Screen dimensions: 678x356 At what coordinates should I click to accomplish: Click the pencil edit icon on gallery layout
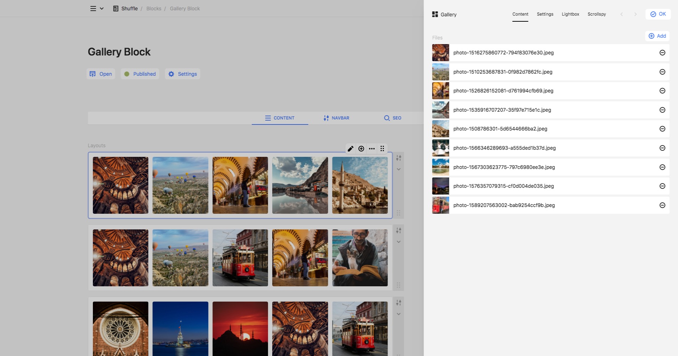pos(351,149)
